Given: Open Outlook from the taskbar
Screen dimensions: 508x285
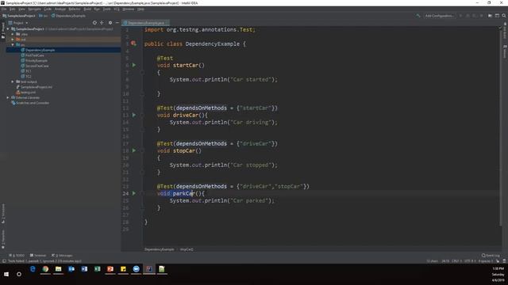Looking at the screenshot, I should [x=71, y=269].
